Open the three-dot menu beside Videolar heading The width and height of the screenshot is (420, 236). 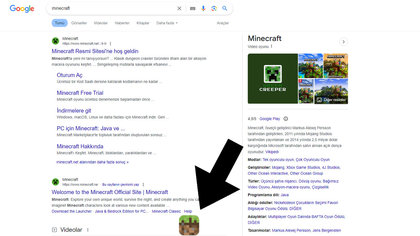[88, 230]
